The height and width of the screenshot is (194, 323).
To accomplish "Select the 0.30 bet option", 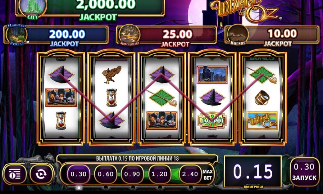I will click(78, 174).
